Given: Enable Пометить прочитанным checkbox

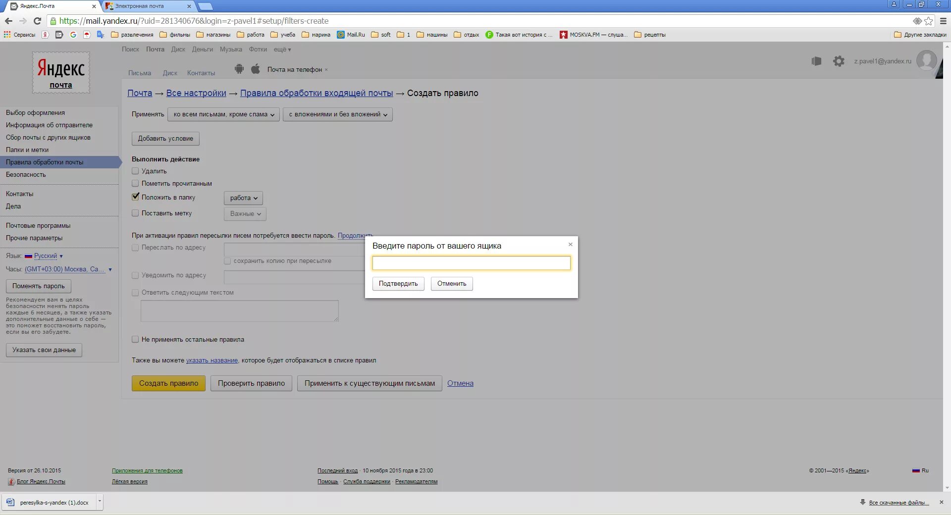Looking at the screenshot, I should pos(135,183).
